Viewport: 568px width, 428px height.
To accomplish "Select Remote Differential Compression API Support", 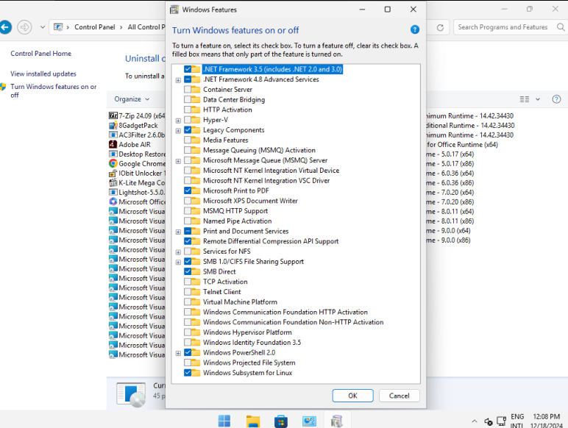I will [x=271, y=241].
